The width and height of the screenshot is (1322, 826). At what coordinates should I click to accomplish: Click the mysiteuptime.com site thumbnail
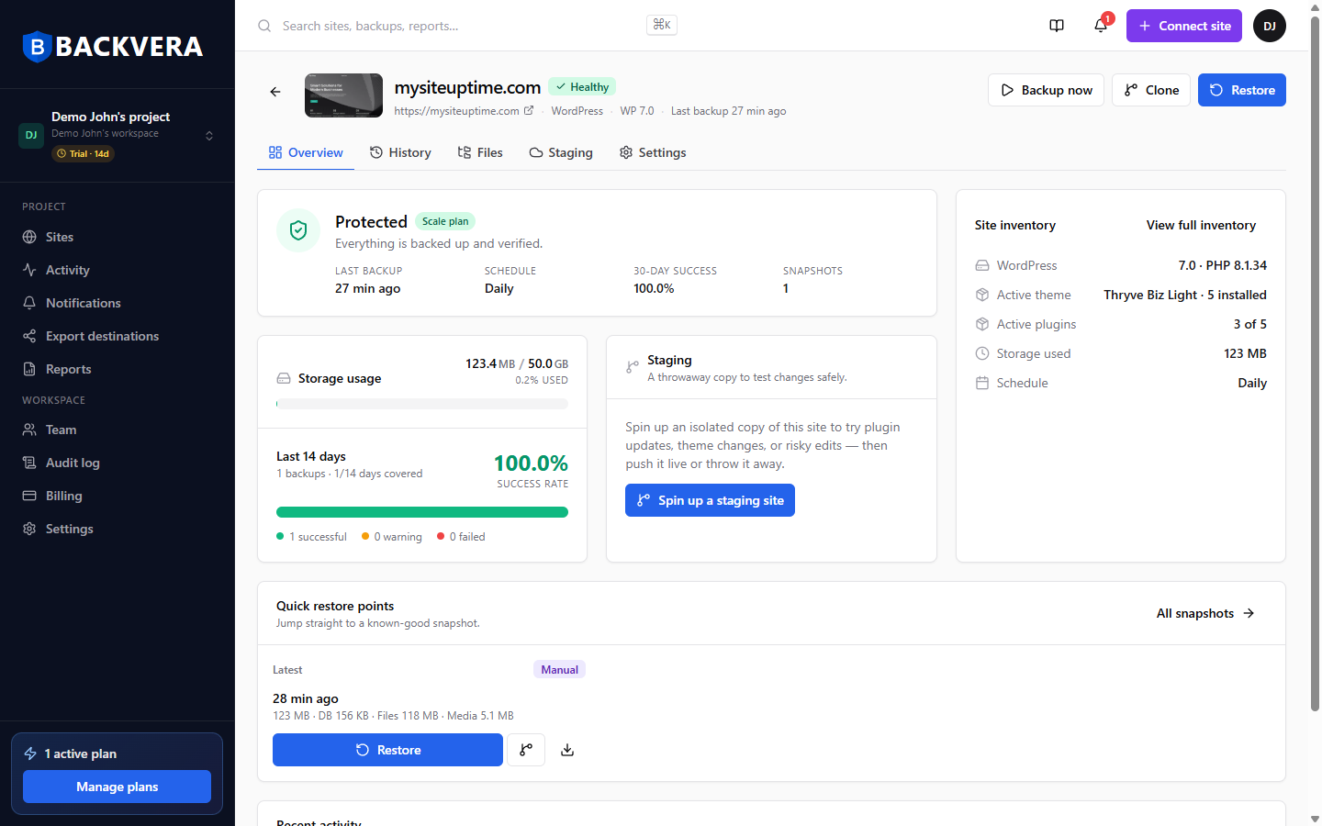click(x=343, y=95)
